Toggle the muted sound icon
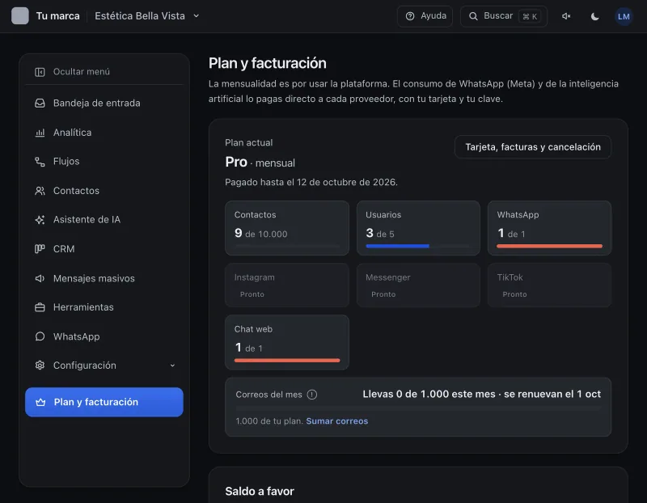 566,16
